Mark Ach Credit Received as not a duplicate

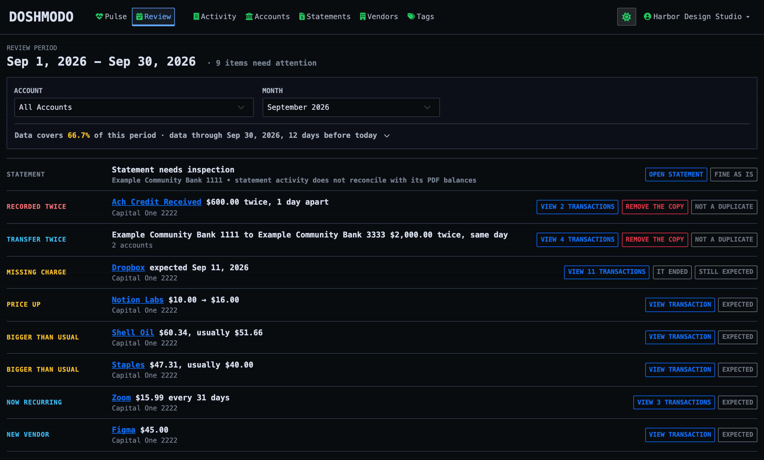(724, 207)
